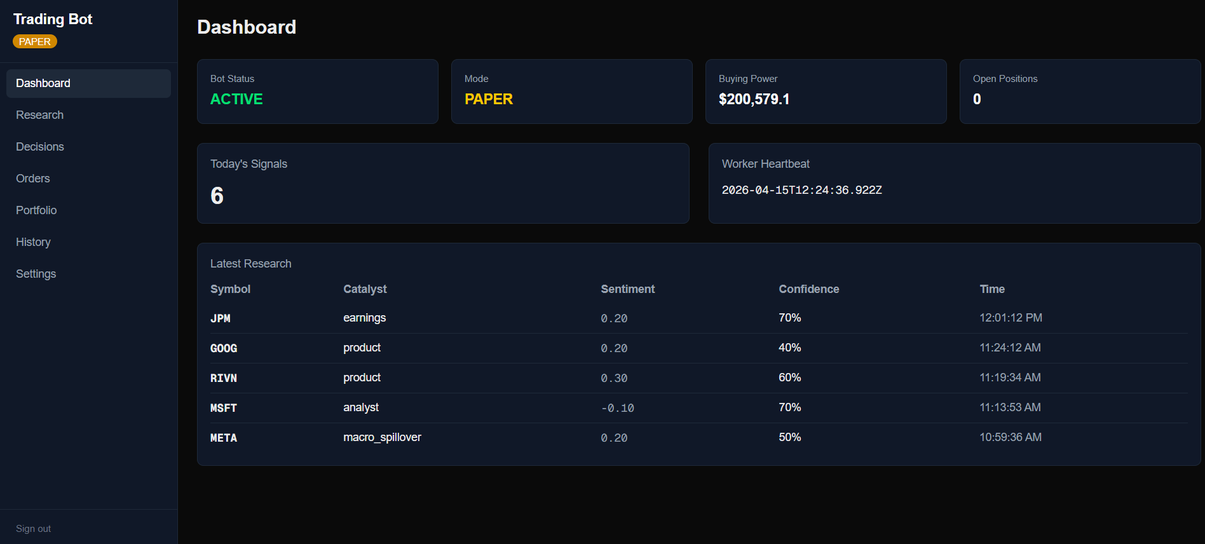Image resolution: width=1205 pixels, height=544 pixels.
Task: Click the Confidence column header
Action: (x=808, y=289)
